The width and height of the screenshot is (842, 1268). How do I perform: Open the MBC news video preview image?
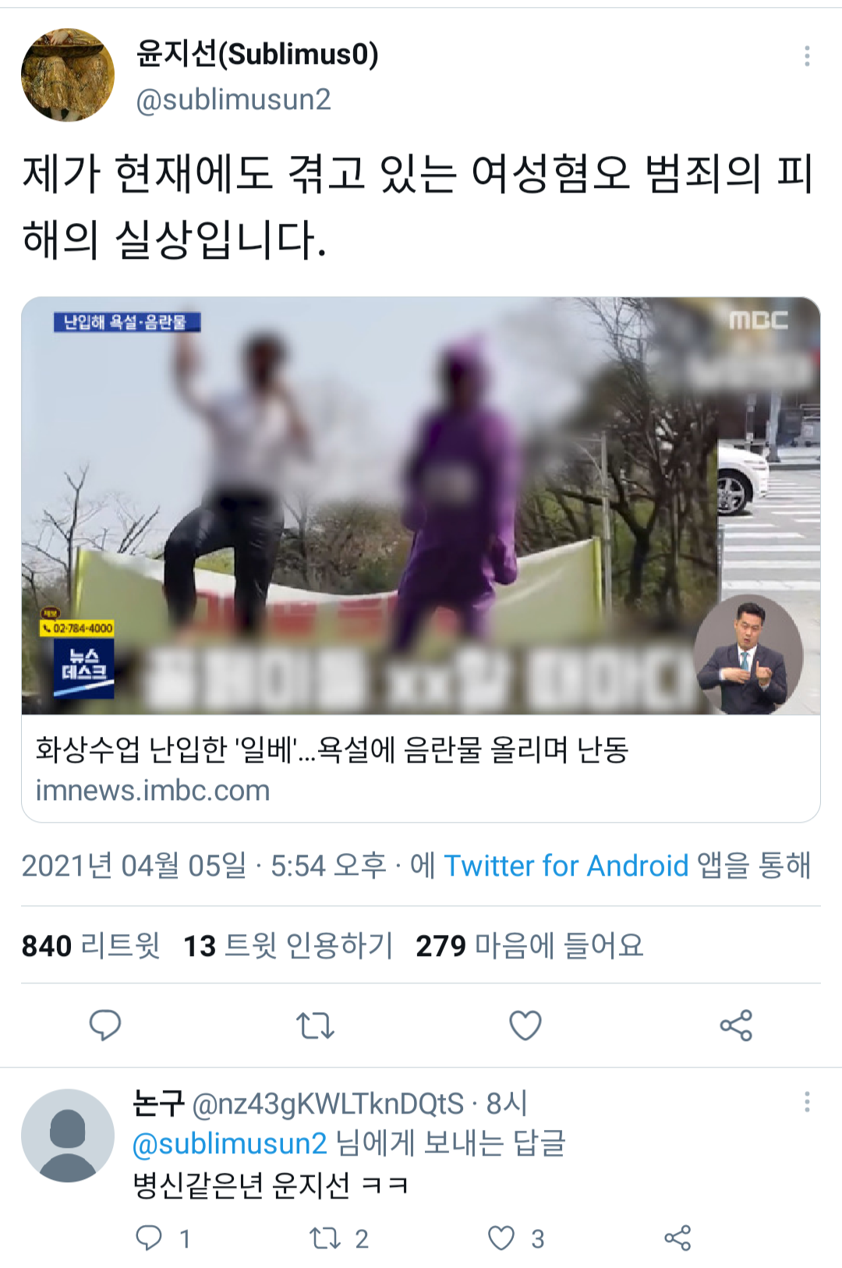pos(421,505)
